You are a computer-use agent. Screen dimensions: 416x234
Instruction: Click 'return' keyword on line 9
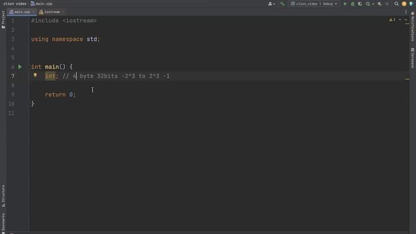point(55,95)
